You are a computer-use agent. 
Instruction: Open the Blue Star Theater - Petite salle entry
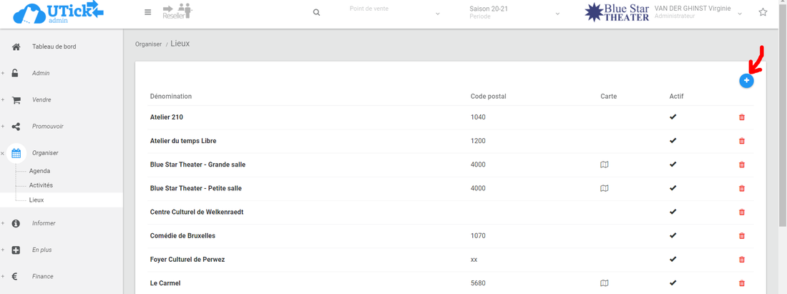[196, 188]
